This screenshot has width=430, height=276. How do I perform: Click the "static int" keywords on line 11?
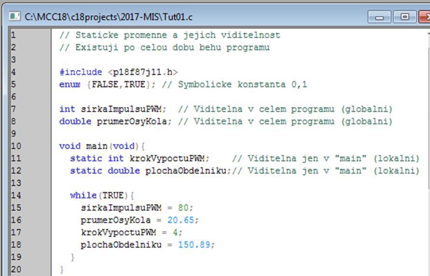coord(97,158)
